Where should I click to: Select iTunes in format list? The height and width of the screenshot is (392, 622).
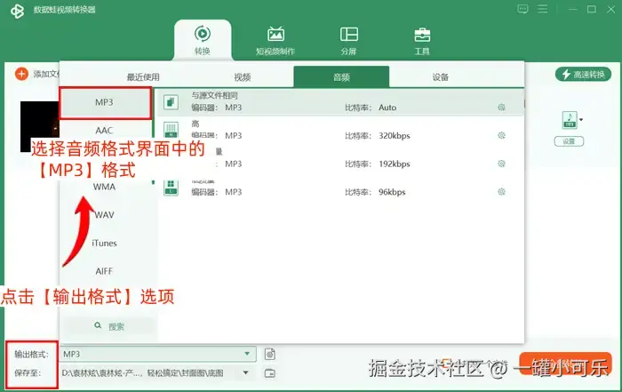(x=104, y=243)
